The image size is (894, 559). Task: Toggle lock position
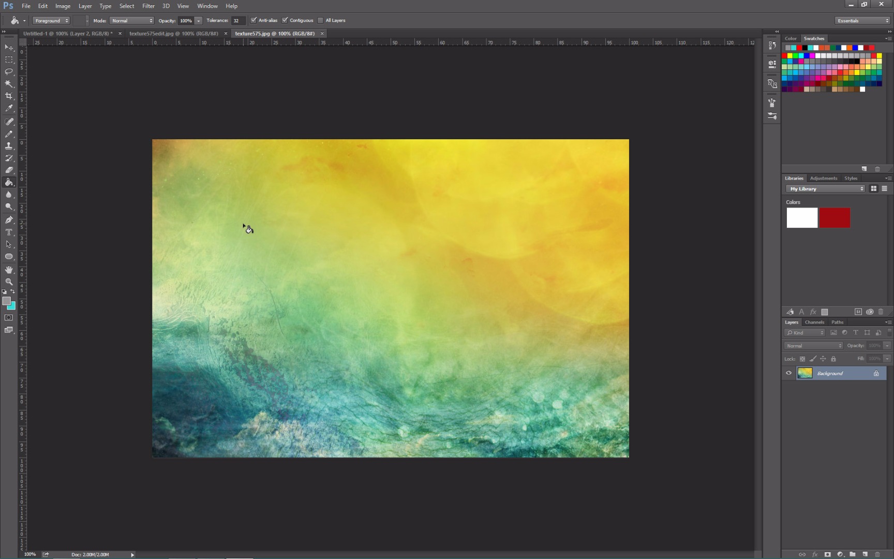(x=823, y=359)
